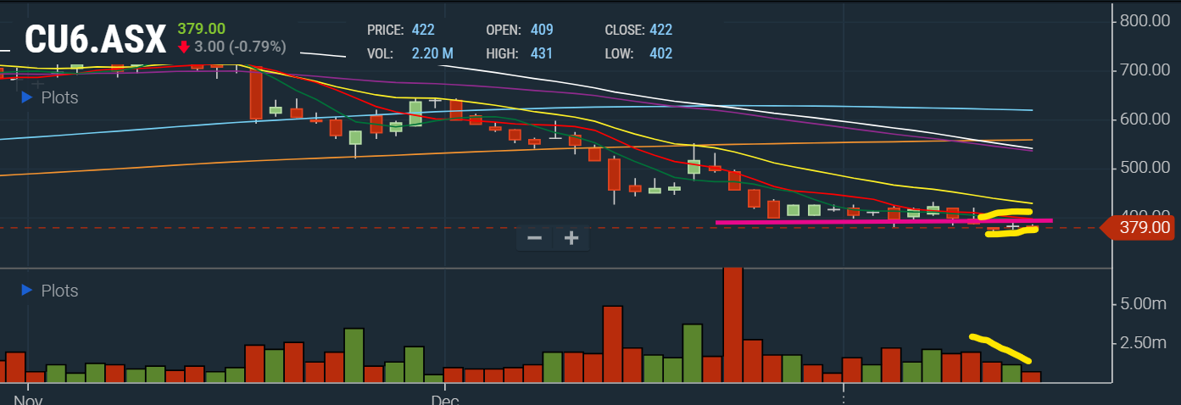Screen dimensions: 1181x405
Task: Click the PRICE value 422
Action: point(423,30)
